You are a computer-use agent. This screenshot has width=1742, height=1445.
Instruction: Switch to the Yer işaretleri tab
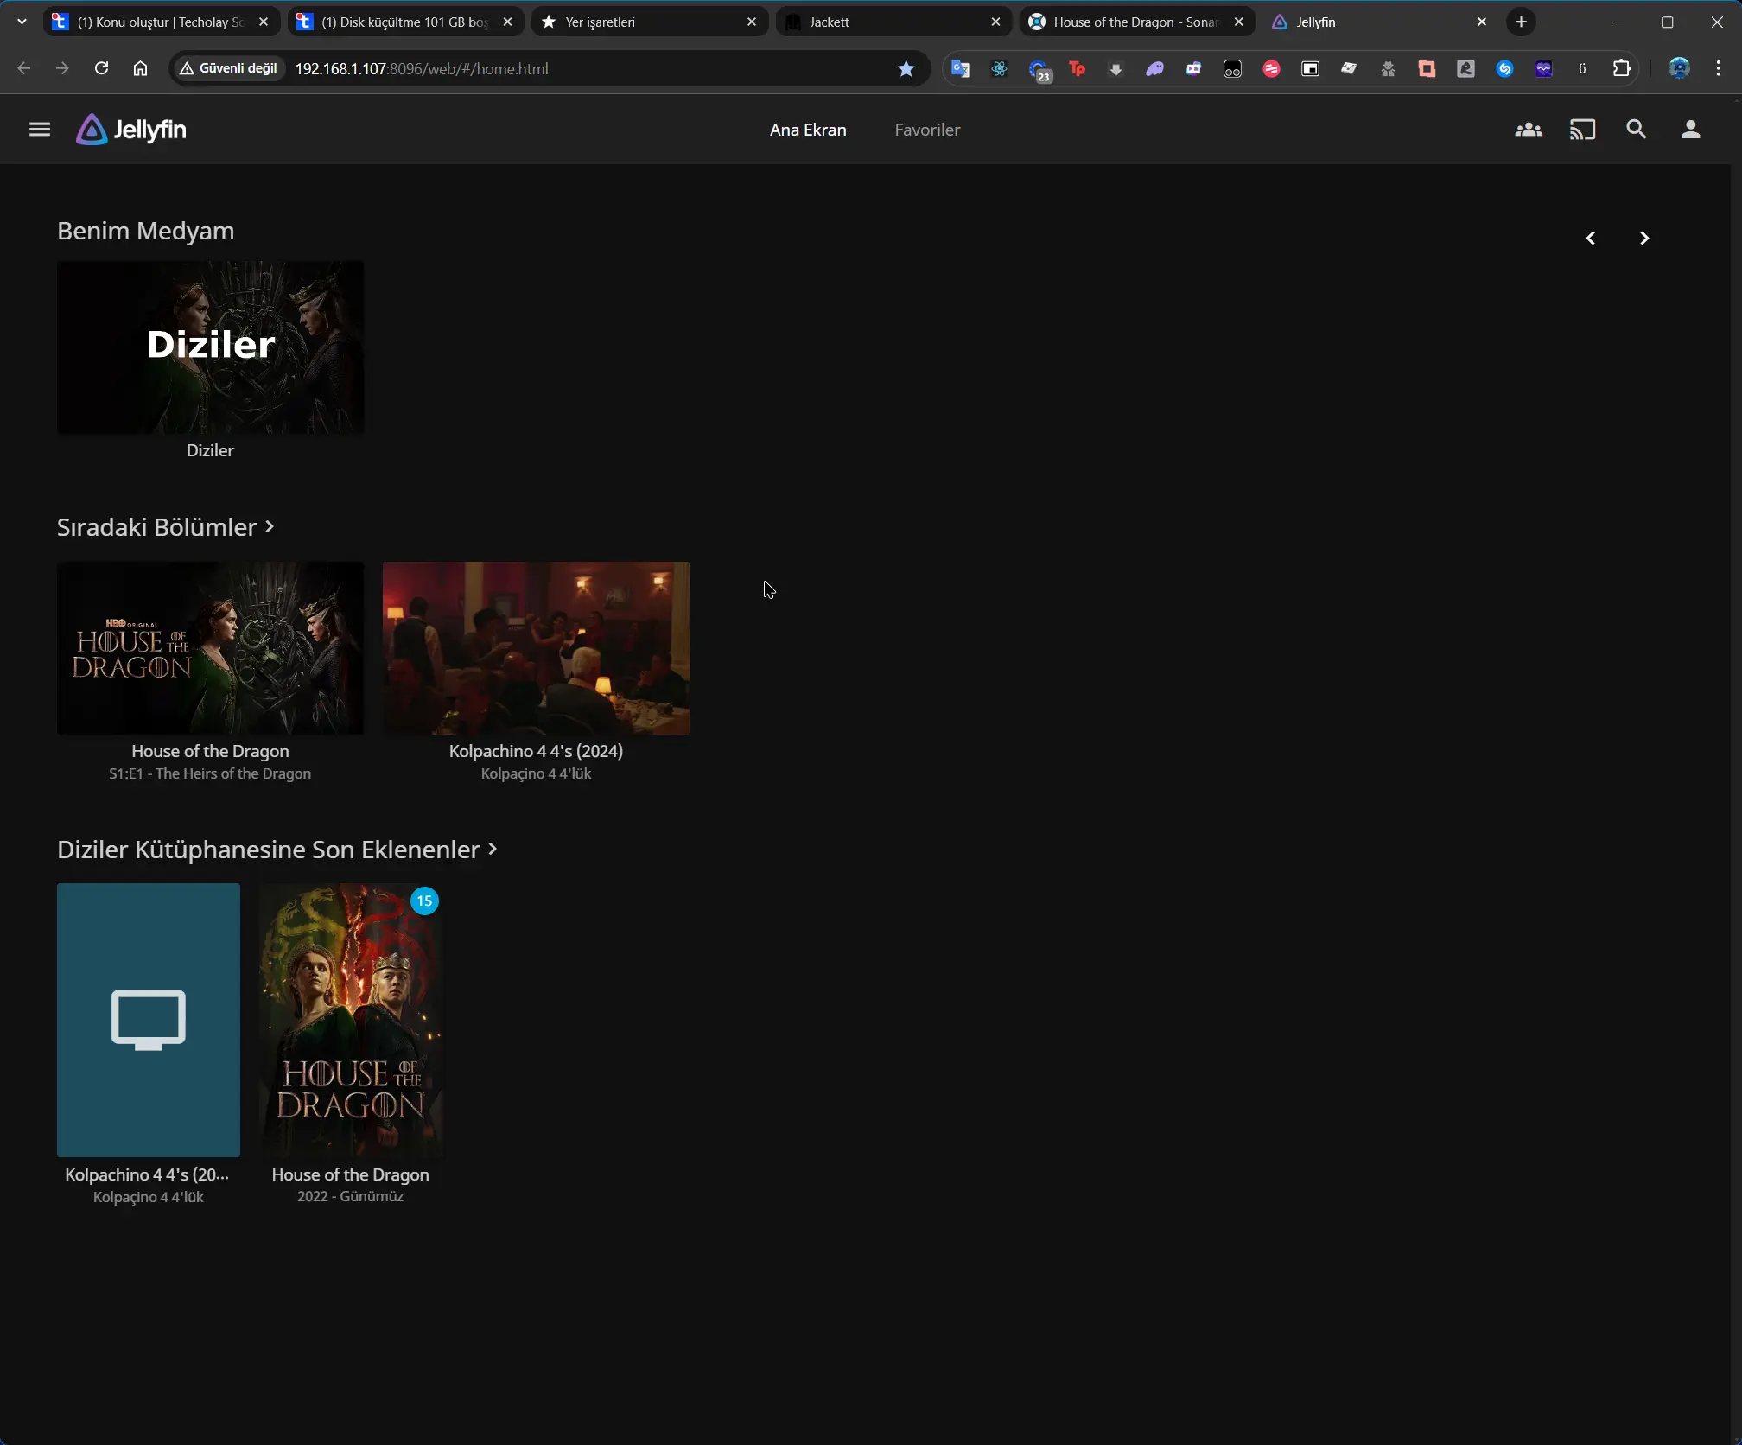[x=649, y=22]
